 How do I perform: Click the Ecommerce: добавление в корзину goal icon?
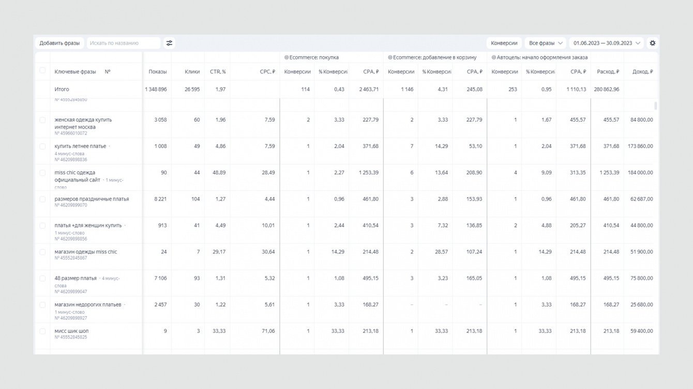(x=390, y=58)
